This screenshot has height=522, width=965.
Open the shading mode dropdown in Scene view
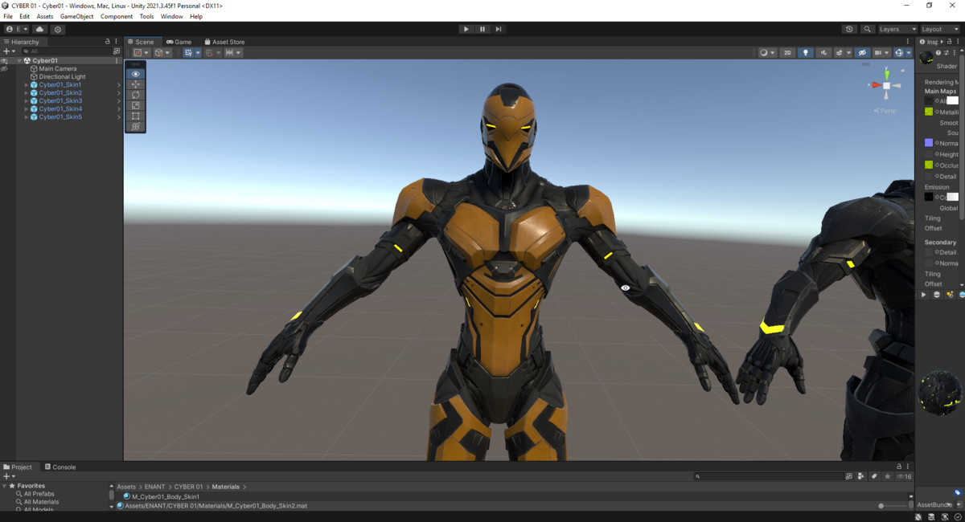(x=766, y=52)
